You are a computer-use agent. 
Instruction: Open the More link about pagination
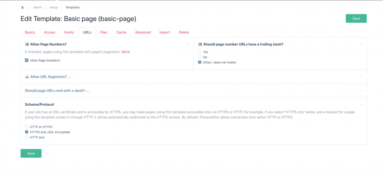(126, 52)
